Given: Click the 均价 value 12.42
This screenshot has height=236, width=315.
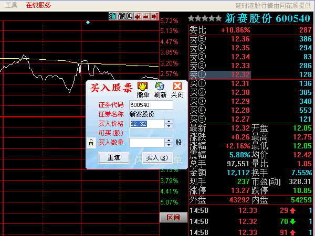Looking at the screenshot, I should 302,155.
